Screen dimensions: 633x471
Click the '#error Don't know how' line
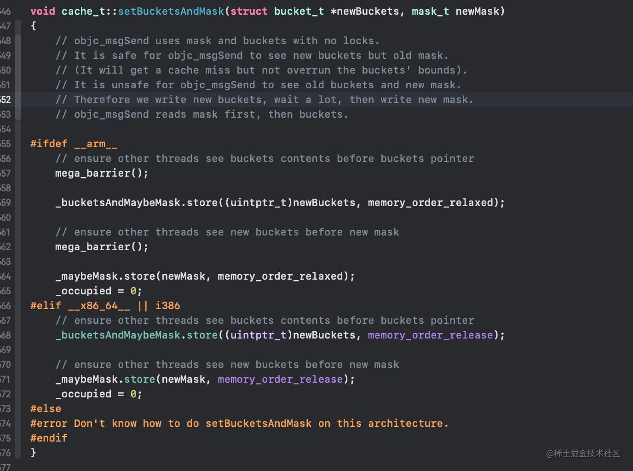click(239, 423)
